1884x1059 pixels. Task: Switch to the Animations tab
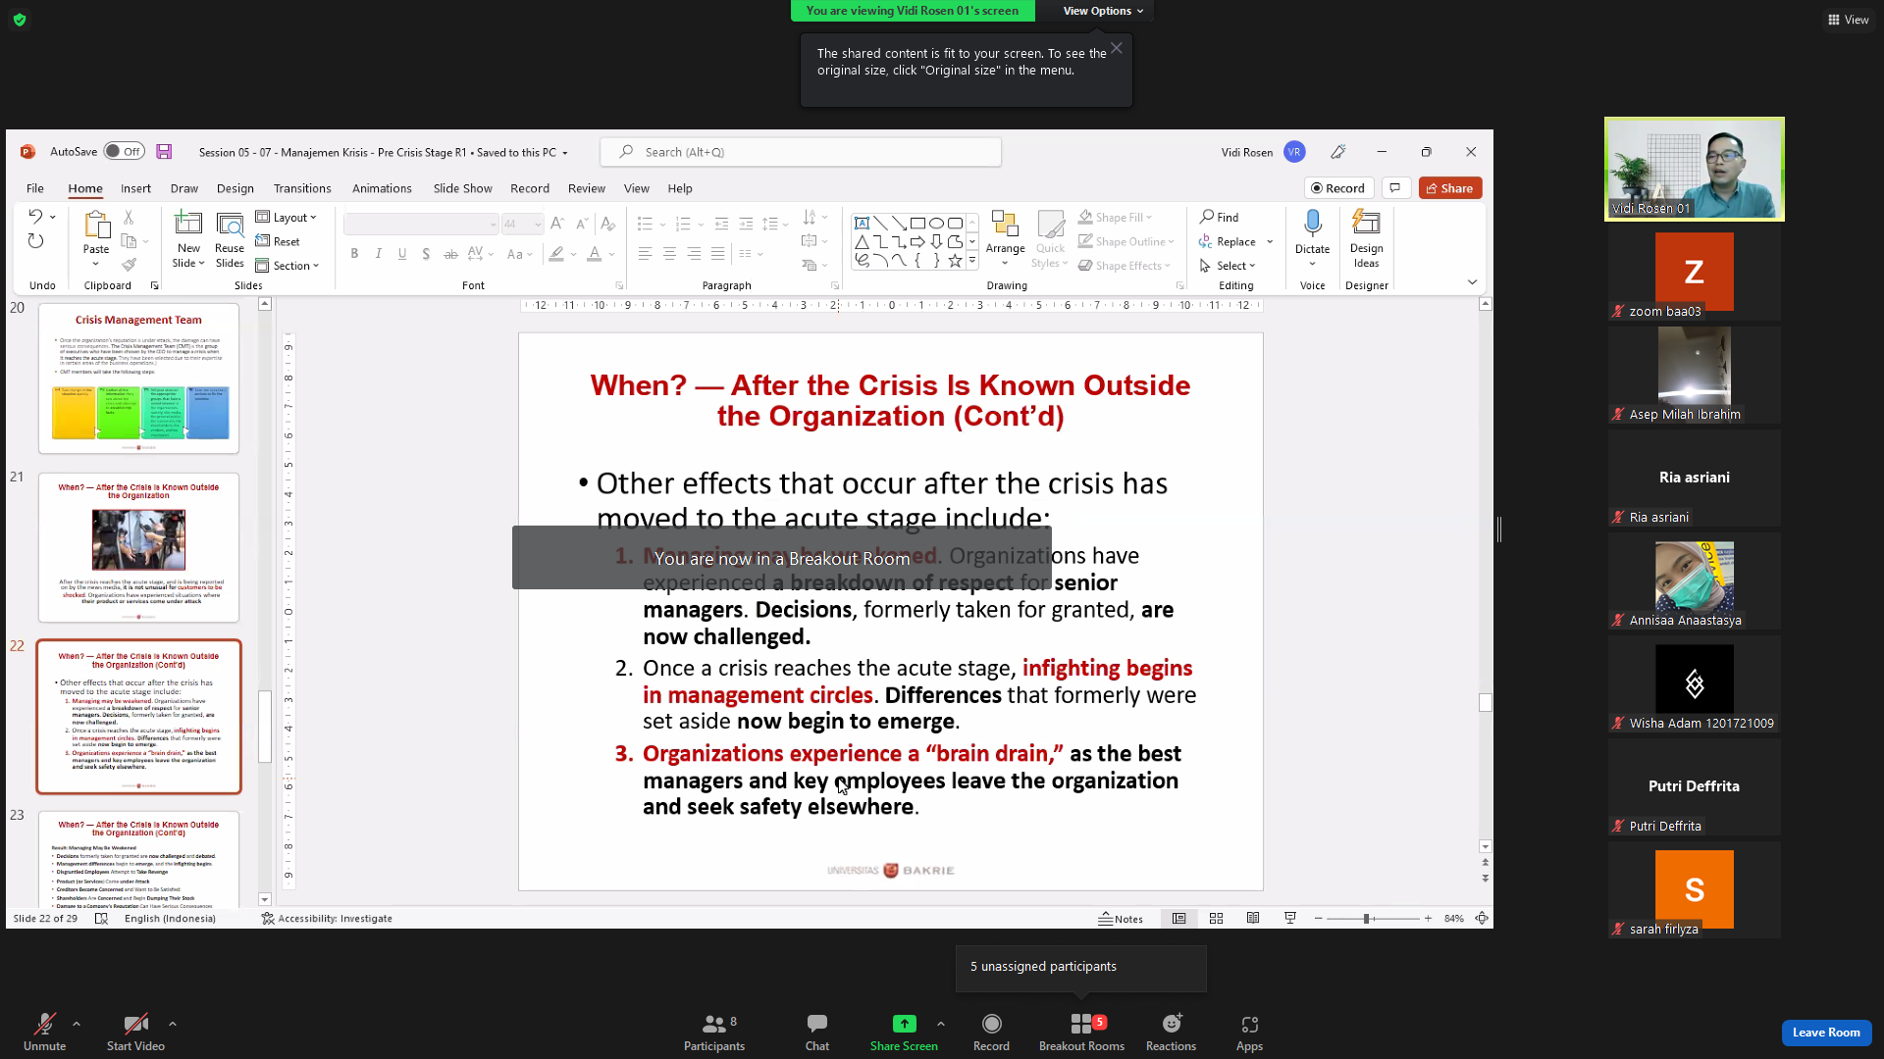coord(382,188)
